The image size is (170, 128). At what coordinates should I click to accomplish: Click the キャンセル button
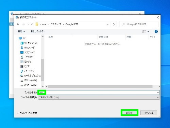coord(149,113)
